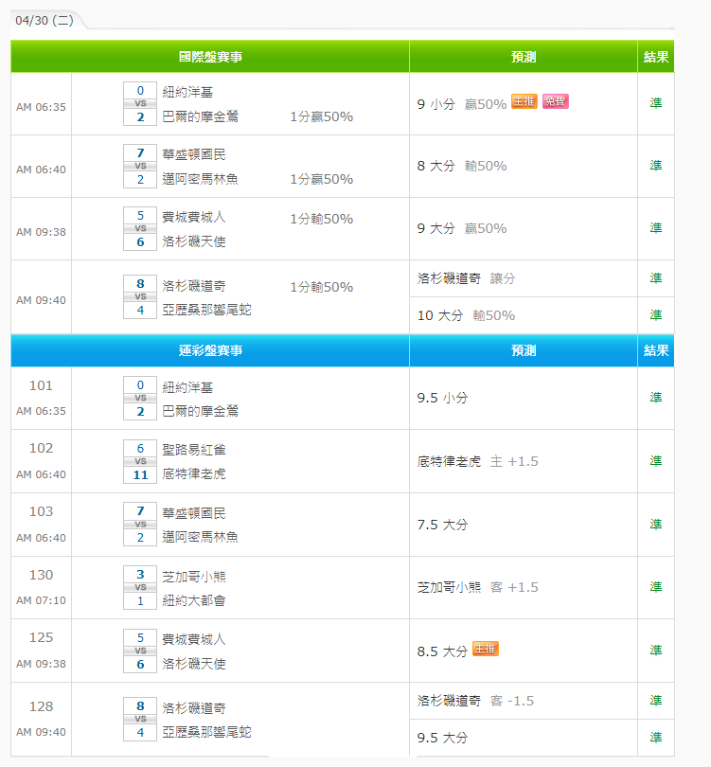The image size is (711, 767).
Task: Click 紐約大都會 in game 130
Action: (194, 600)
